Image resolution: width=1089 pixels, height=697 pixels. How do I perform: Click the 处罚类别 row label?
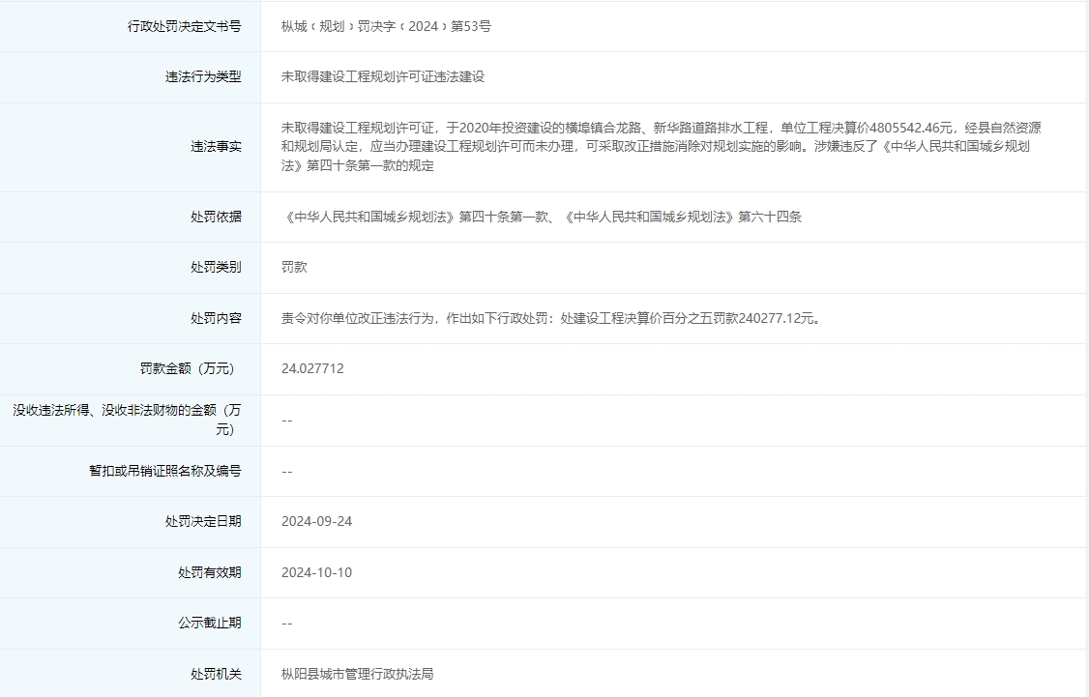point(203,267)
